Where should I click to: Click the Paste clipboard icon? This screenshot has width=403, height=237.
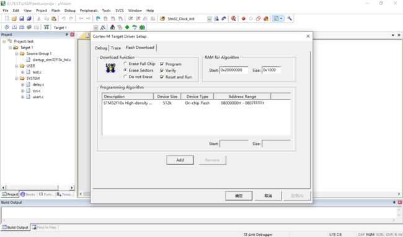click(x=54, y=19)
